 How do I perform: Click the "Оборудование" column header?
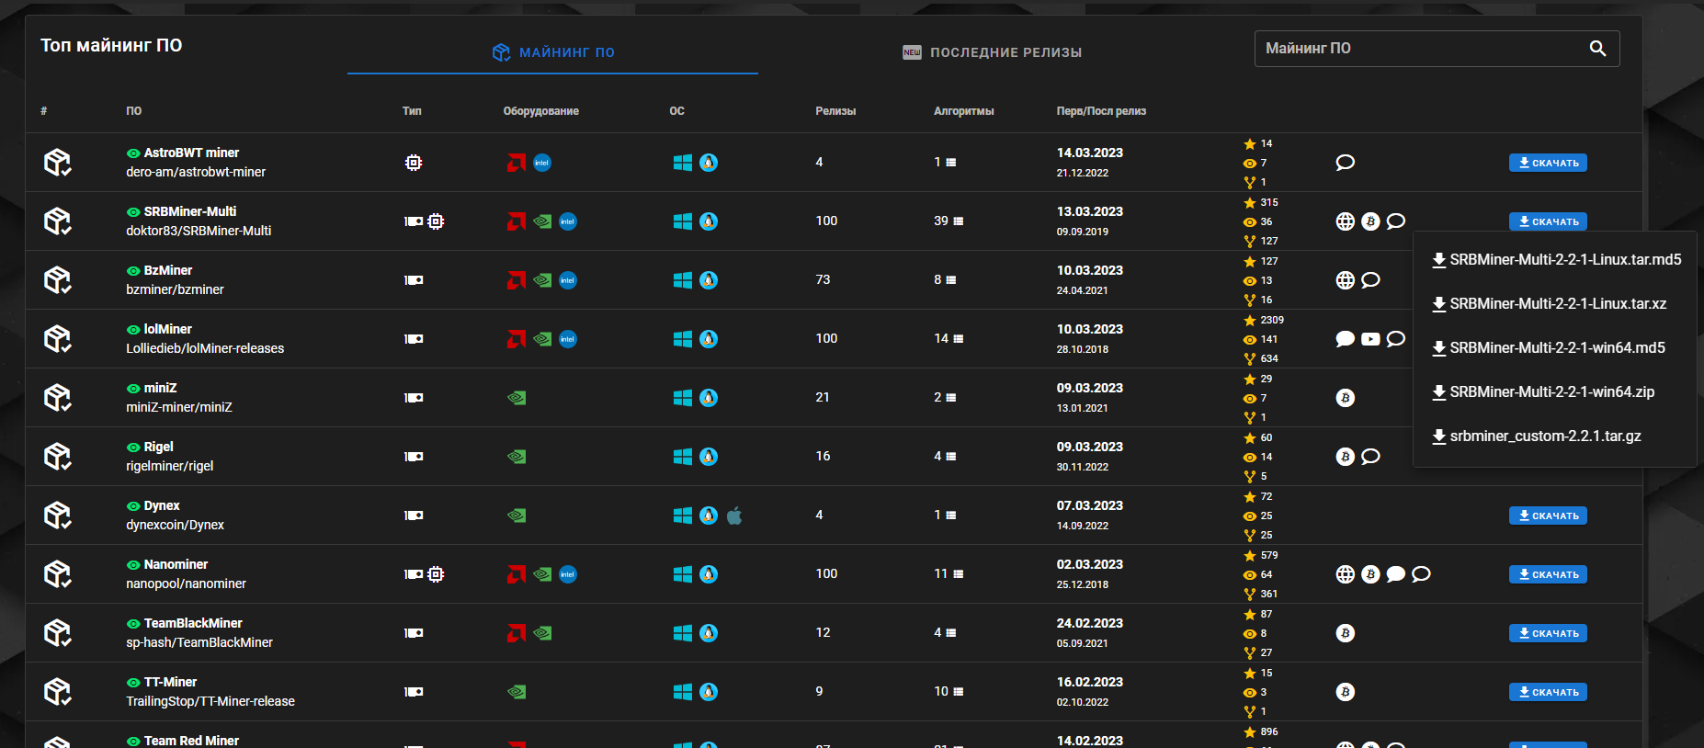[x=540, y=111]
